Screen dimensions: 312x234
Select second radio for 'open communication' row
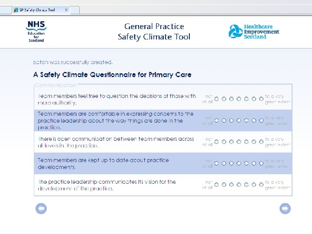(224, 142)
